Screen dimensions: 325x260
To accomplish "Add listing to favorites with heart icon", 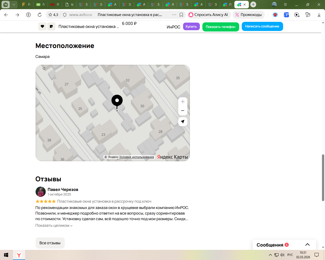I will pyautogui.click(x=42, y=26).
